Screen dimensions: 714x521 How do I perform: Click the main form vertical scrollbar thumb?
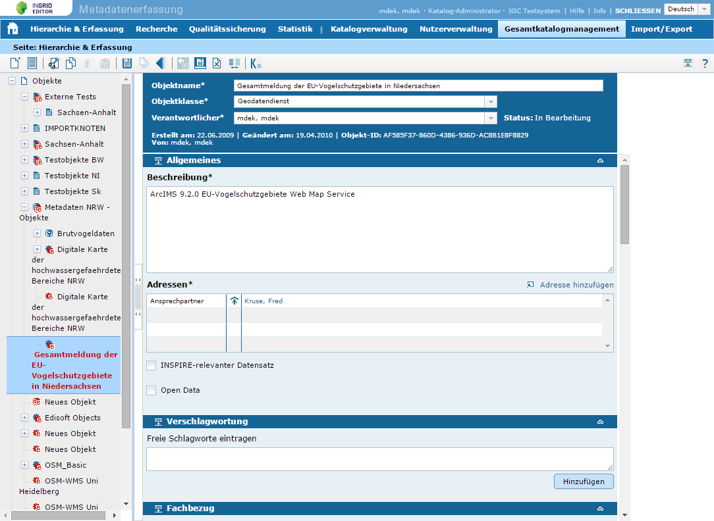tap(624, 204)
